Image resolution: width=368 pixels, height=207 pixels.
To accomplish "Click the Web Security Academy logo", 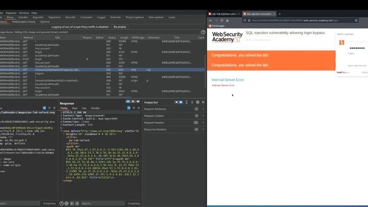I will tap(227, 37).
